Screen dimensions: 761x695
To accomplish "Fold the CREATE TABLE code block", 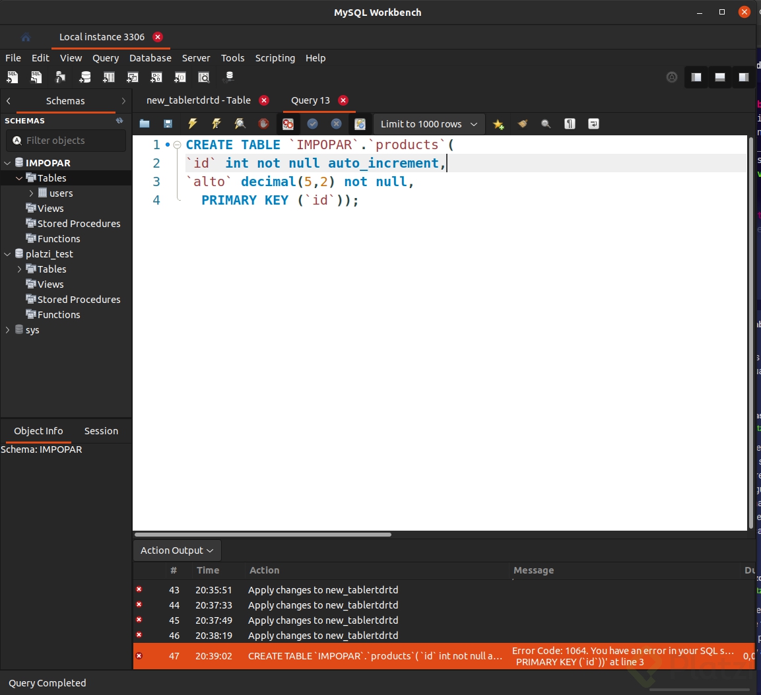I will [x=177, y=145].
